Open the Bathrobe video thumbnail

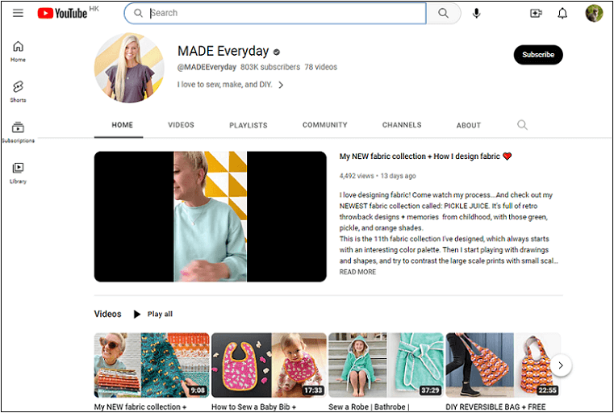[x=386, y=365]
